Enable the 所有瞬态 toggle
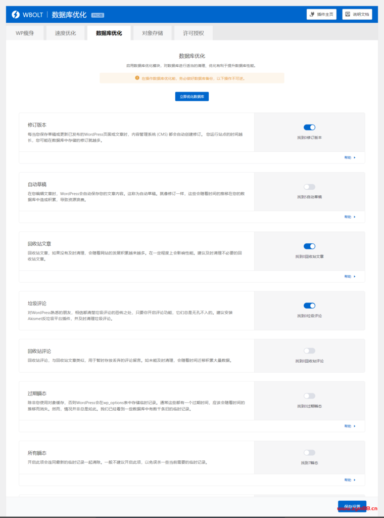Screen dimensions: 384x518 point(309,453)
